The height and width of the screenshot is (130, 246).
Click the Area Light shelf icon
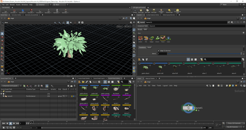coord(154,10)
